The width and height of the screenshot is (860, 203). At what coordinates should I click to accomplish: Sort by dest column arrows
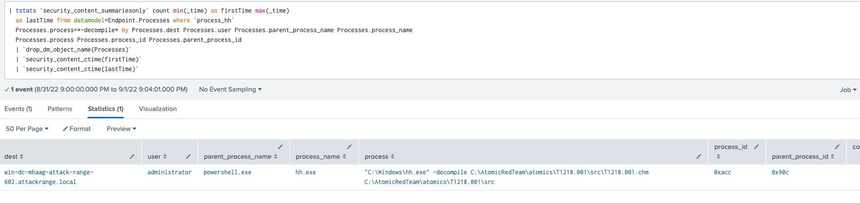point(22,157)
